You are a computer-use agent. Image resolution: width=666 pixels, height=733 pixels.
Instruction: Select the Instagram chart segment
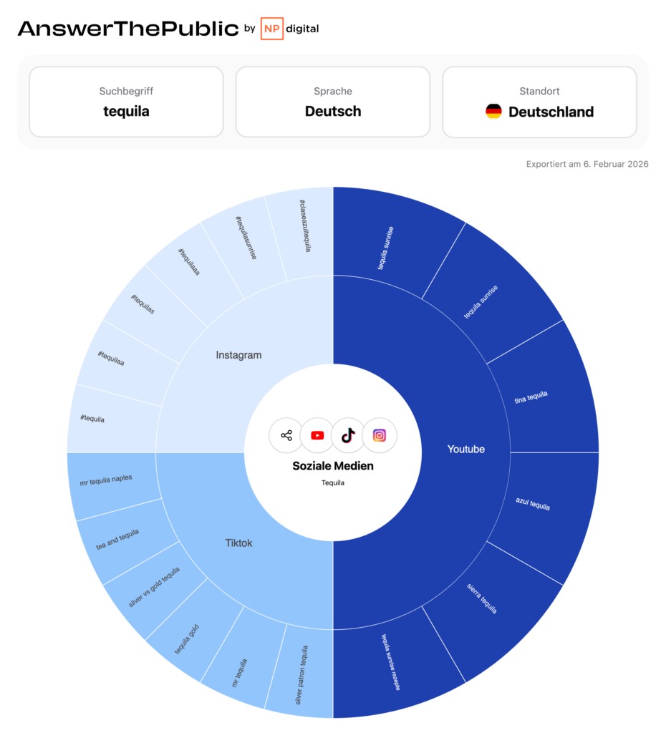pyautogui.click(x=239, y=355)
